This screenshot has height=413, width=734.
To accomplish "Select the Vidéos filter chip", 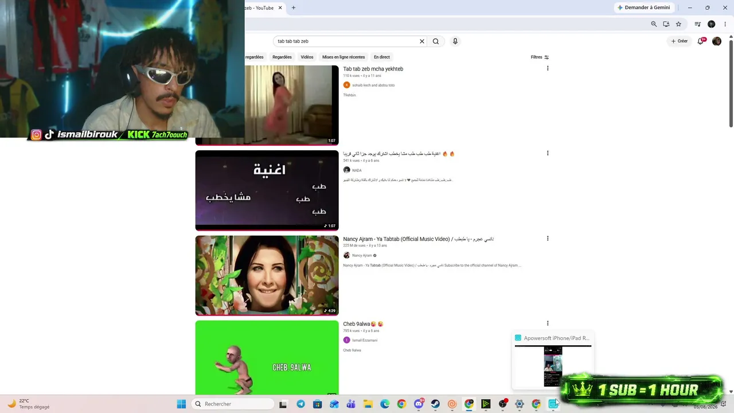I will tap(307, 57).
